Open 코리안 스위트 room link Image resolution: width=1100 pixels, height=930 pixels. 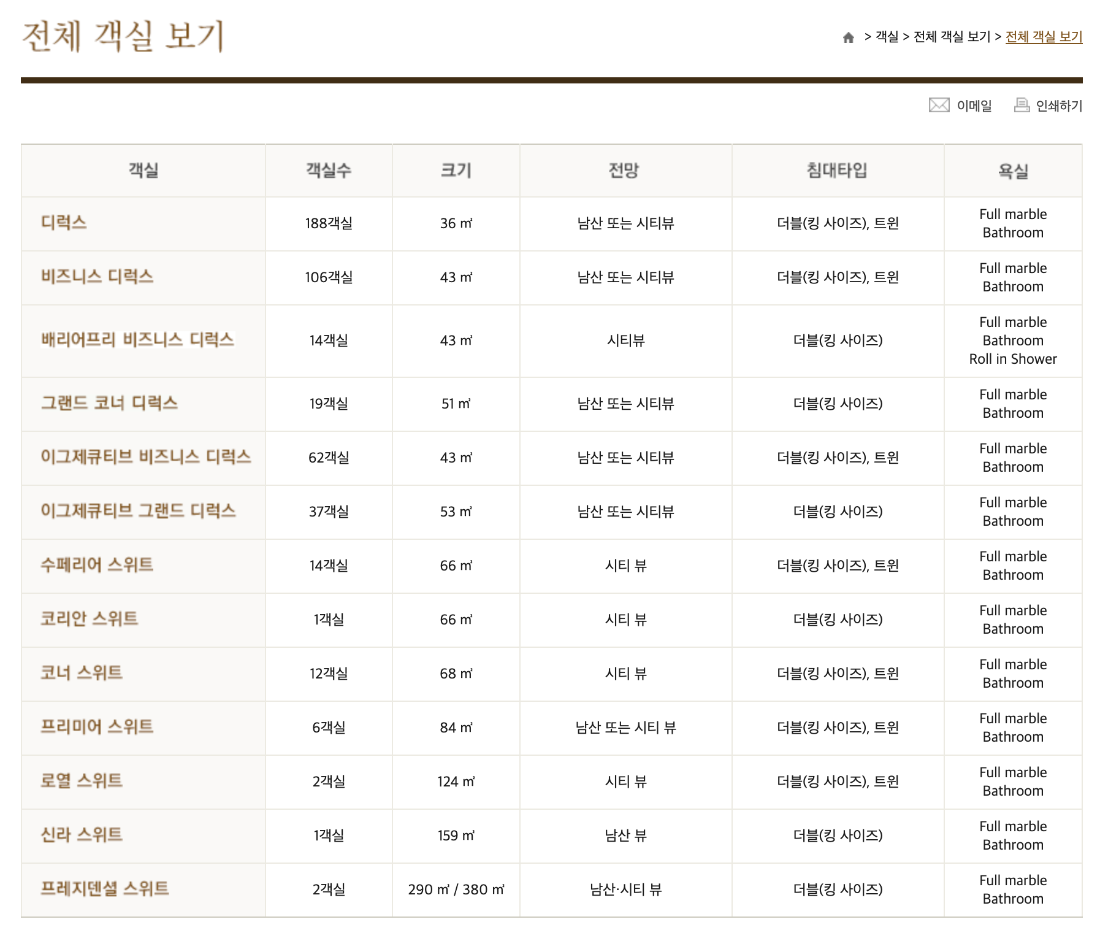tap(89, 618)
